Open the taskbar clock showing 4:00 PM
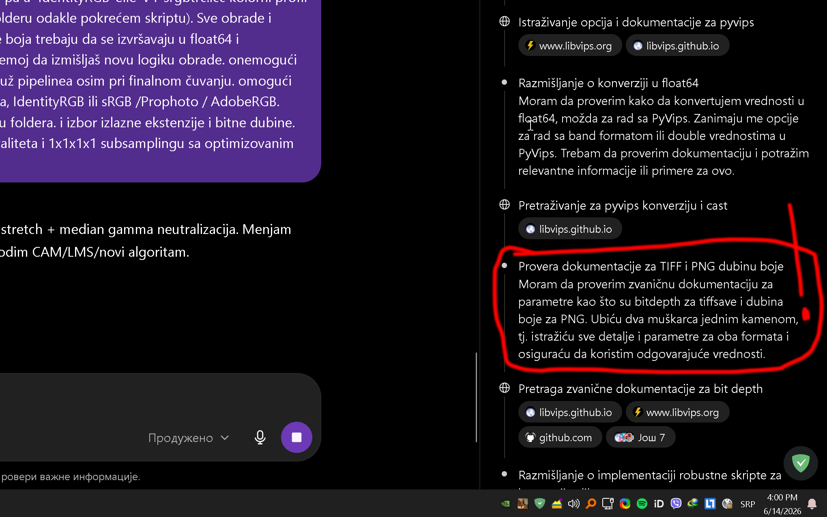 click(782, 504)
